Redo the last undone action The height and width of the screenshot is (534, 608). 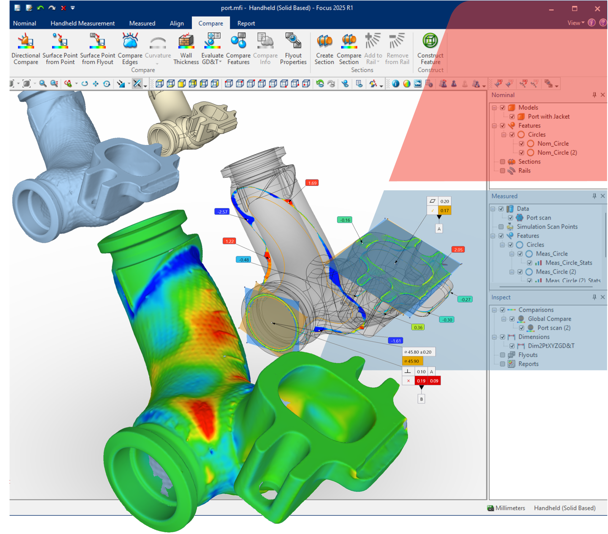point(52,8)
